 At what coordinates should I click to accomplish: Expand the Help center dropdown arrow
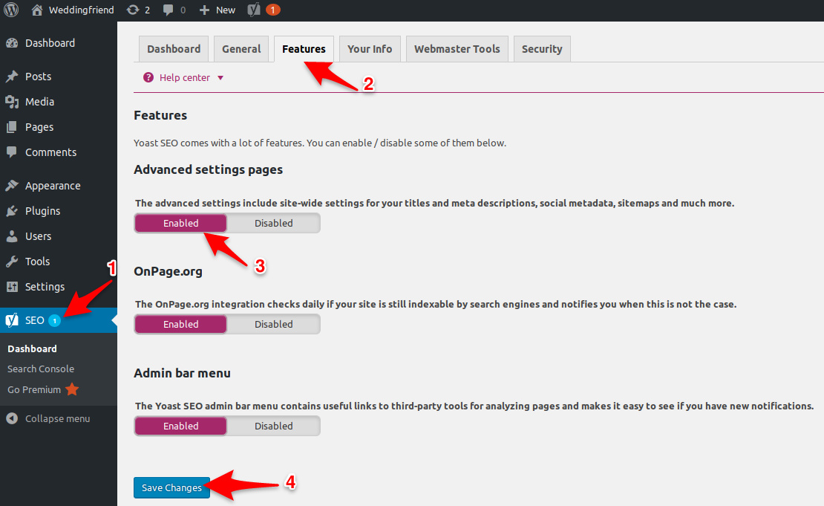point(220,78)
